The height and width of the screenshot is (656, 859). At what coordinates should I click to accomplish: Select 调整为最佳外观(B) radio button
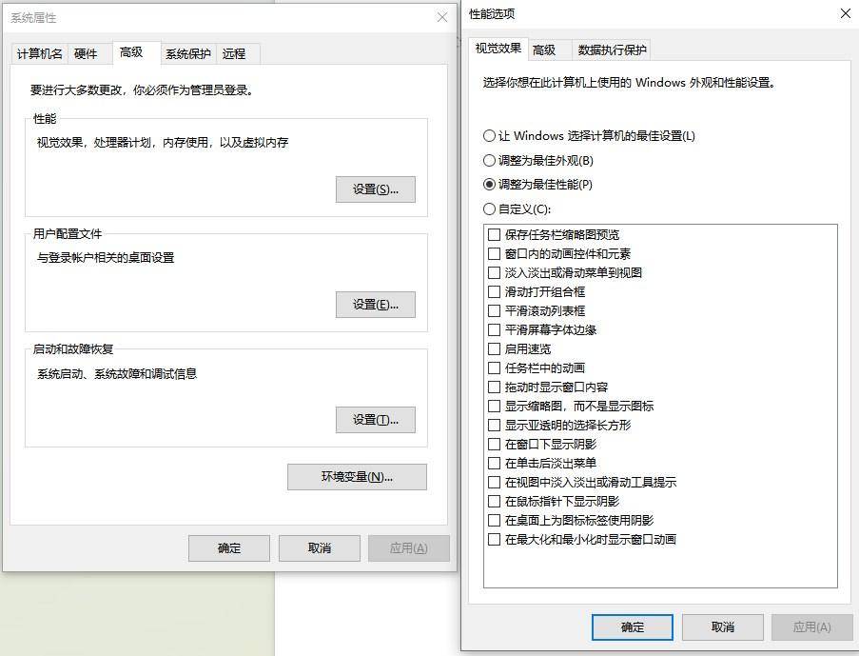pyautogui.click(x=538, y=160)
